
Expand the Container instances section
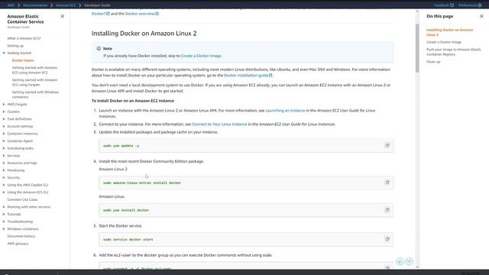pos(4,134)
